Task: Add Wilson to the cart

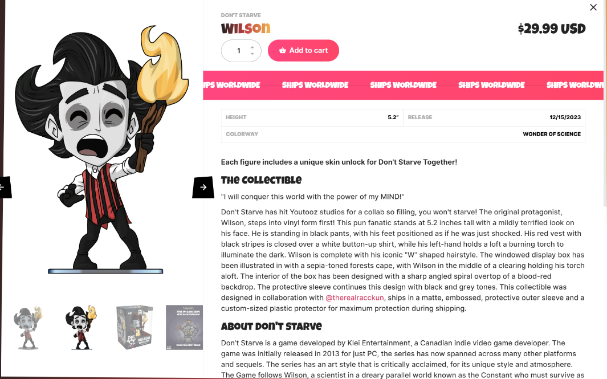Action: click(303, 50)
